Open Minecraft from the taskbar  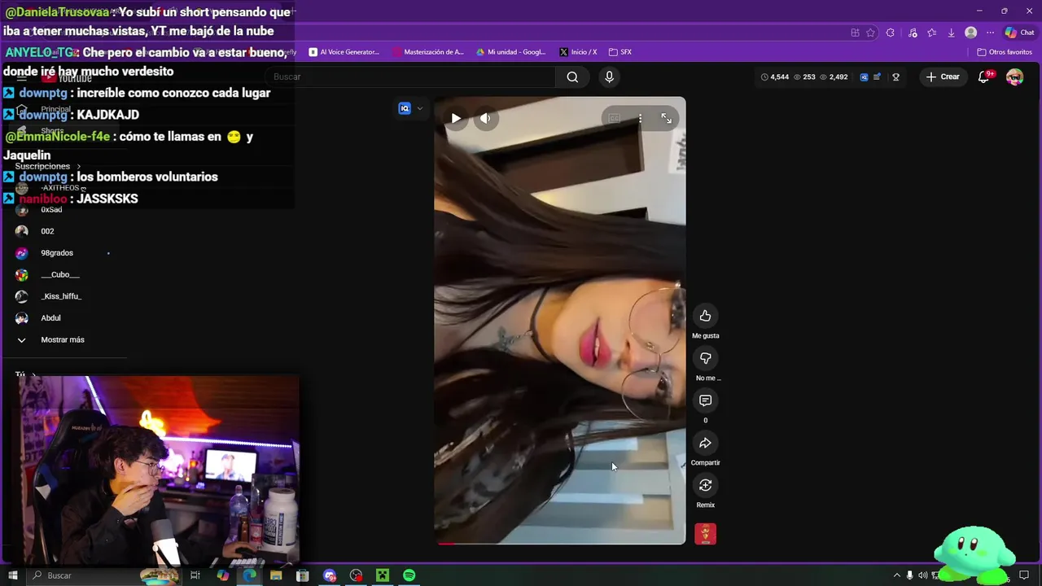click(x=383, y=575)
